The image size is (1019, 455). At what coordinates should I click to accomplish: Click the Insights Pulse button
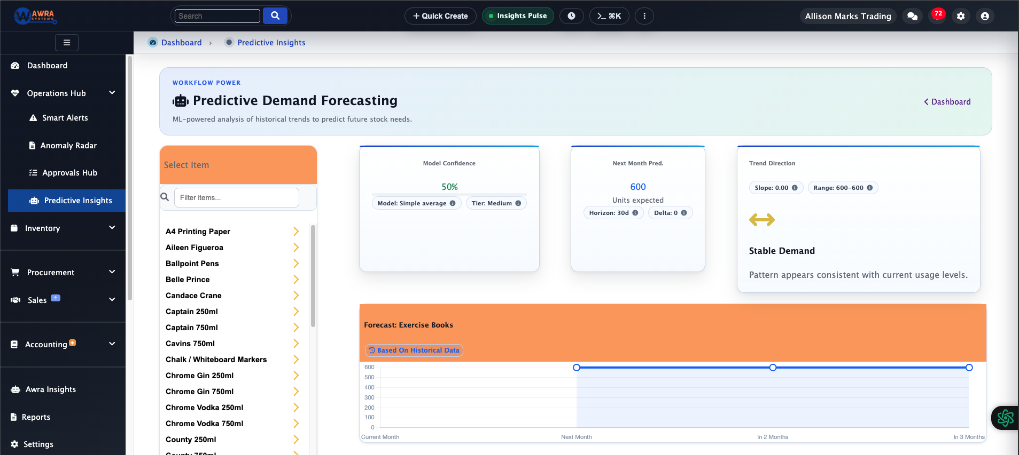point(518,16)
